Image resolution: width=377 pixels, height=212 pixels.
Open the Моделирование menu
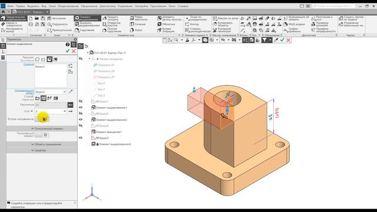(x=68, y=6)
